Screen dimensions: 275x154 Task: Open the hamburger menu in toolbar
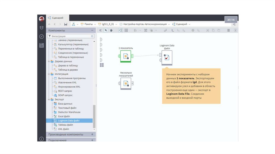[x=229, y=30]
